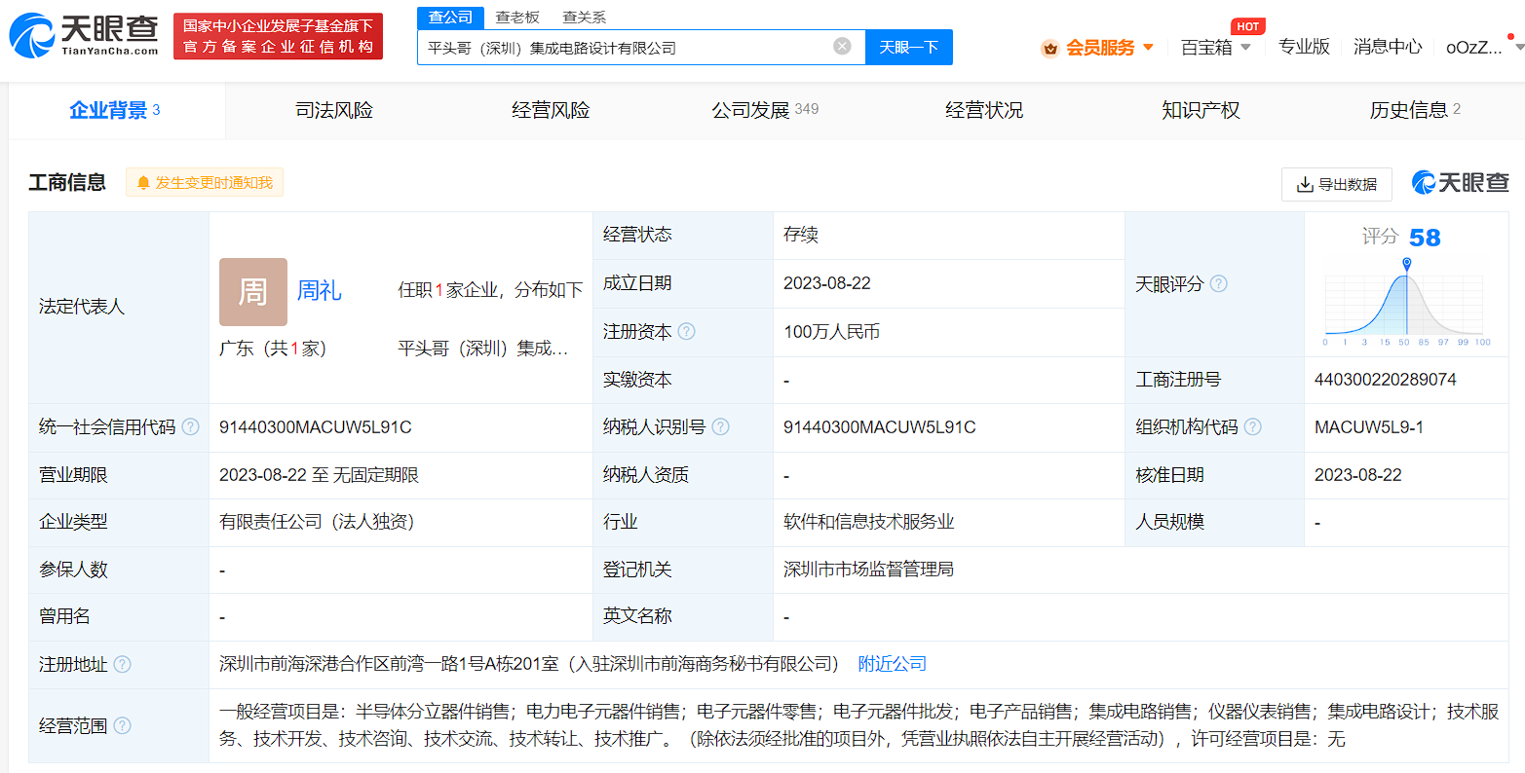Switch to the 司法风险 tab
This screenshot has width=1525, height=773.
[334, 111]
